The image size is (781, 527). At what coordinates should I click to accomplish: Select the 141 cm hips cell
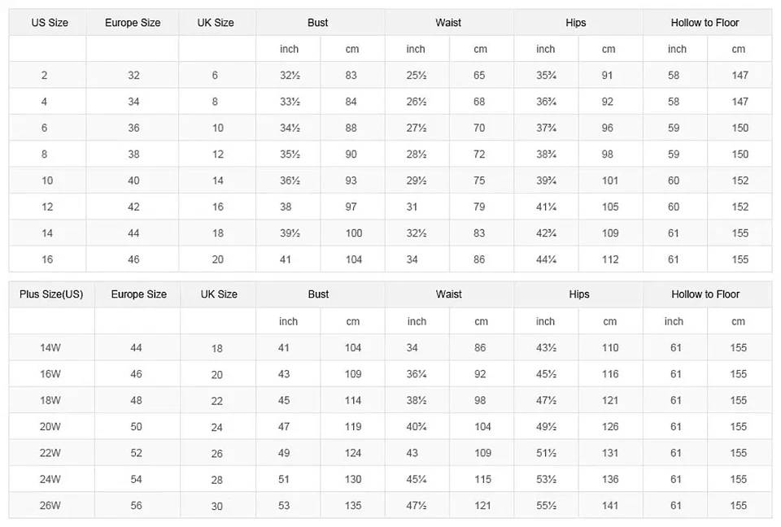[610, 506]
